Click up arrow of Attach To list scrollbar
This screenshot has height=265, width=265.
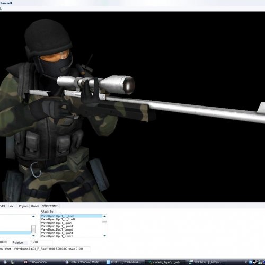104,216
